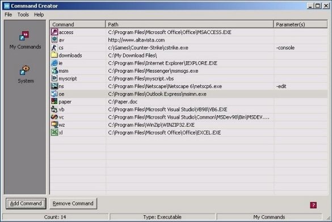This screenshot has height=222, width=332.
Task: Click the -console parameter cell
Action: pos(285,48)
